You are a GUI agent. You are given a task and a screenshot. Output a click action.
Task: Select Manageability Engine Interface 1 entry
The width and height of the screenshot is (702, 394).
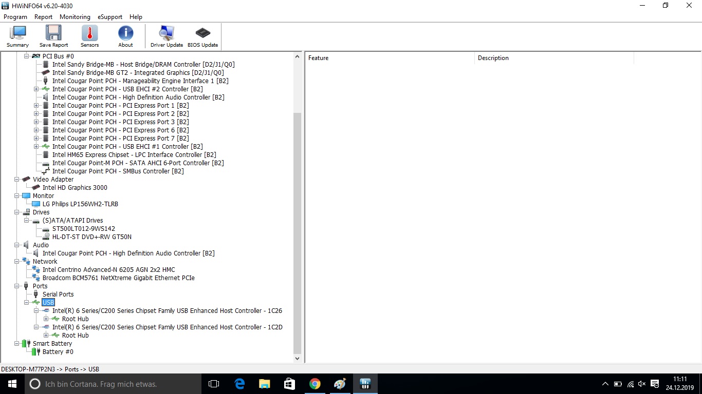pyautogui.click(x=140, y=81)
